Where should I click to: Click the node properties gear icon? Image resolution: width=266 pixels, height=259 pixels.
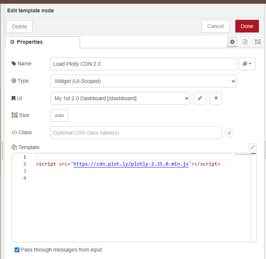click(x=232, y=42)
